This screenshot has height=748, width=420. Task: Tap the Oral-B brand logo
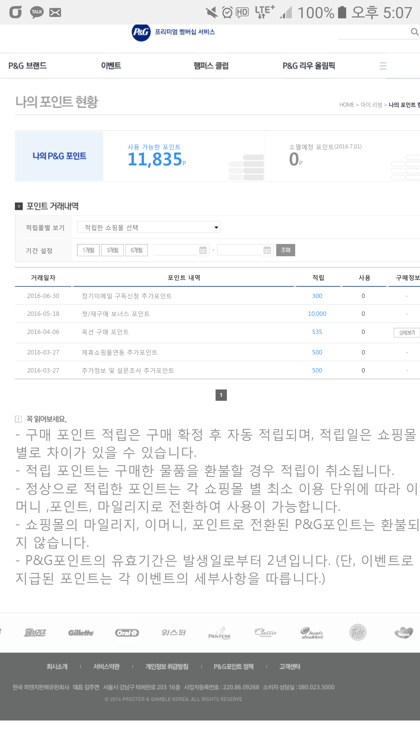127,633
